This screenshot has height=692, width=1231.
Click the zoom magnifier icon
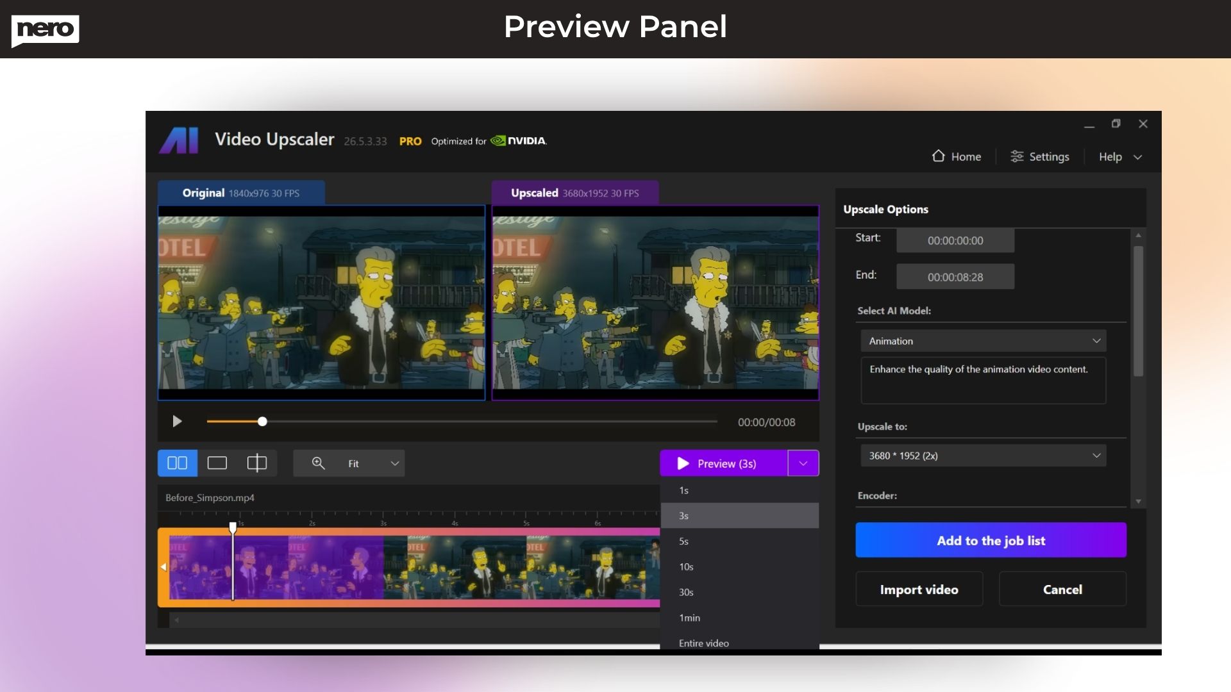(317, 463)
